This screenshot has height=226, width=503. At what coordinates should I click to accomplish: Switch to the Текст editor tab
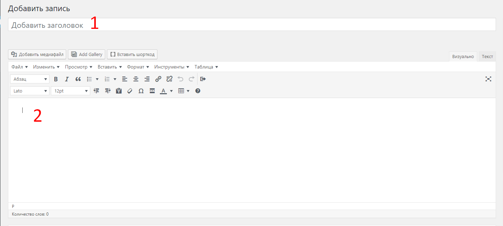coord(487,56)
